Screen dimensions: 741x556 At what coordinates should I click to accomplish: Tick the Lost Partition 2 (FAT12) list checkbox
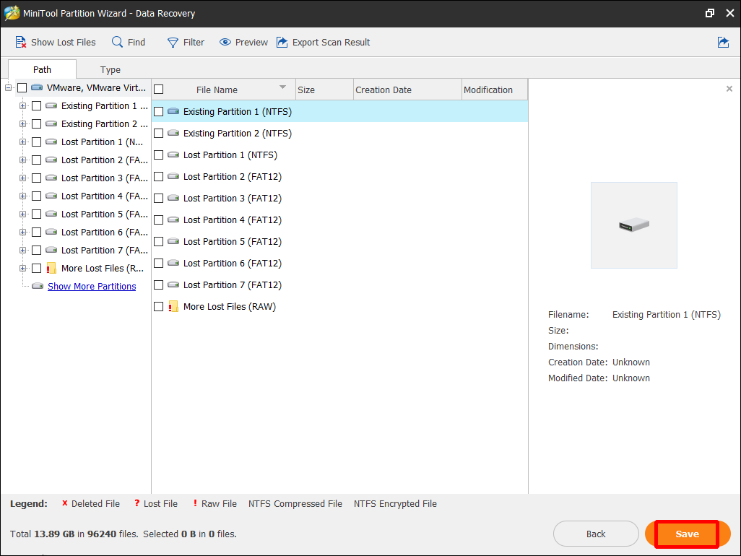159,177
